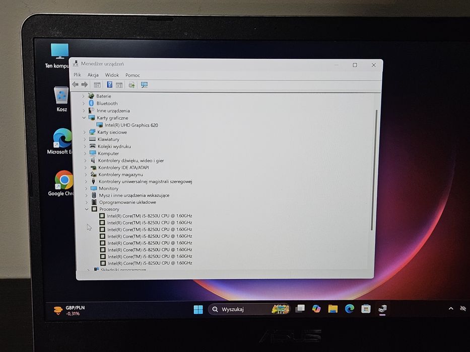Viewport: 470px width, 352px height.
Task: Open the Pomoc menu
Action: pos(132,75)
